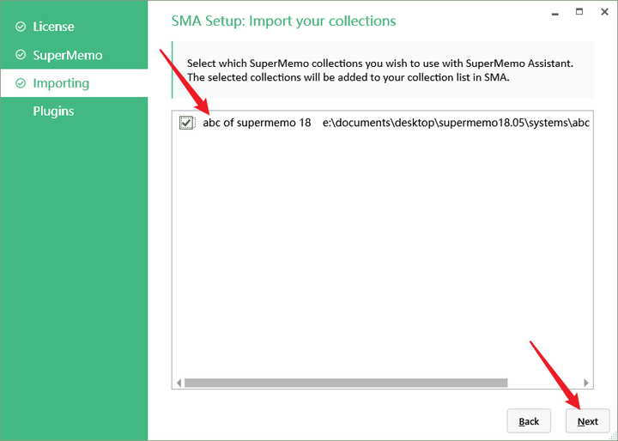This screenshot has width=618, height=441.
Task: Click the 'SMA Setup: Import your collections' heading
Action: point(283,20)
